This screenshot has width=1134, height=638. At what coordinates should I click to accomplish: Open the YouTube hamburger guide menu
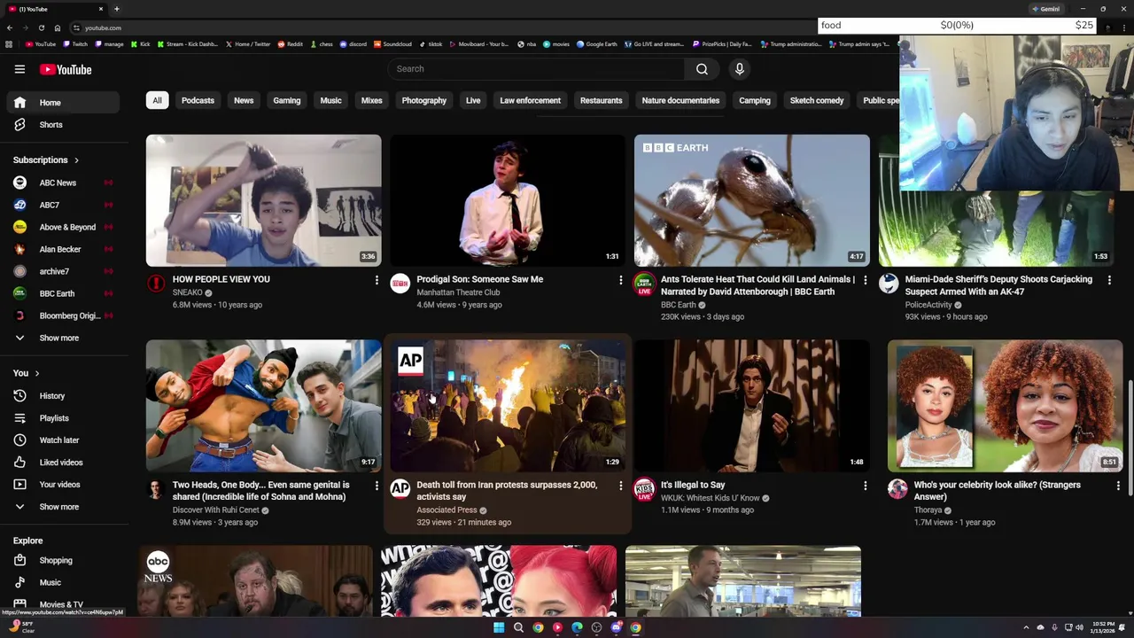(19, 69)
